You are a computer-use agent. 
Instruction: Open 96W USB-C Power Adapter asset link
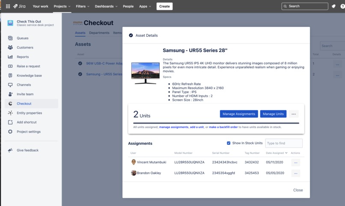pyautogui.click(x=104, y=63)
